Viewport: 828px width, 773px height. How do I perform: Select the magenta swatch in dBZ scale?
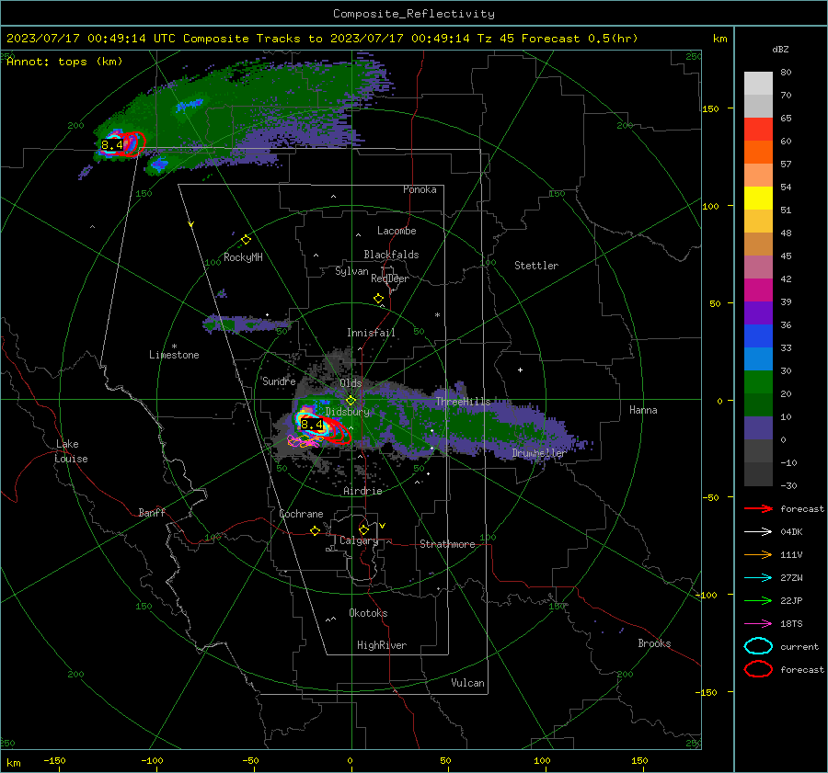(x=758, y=290)
